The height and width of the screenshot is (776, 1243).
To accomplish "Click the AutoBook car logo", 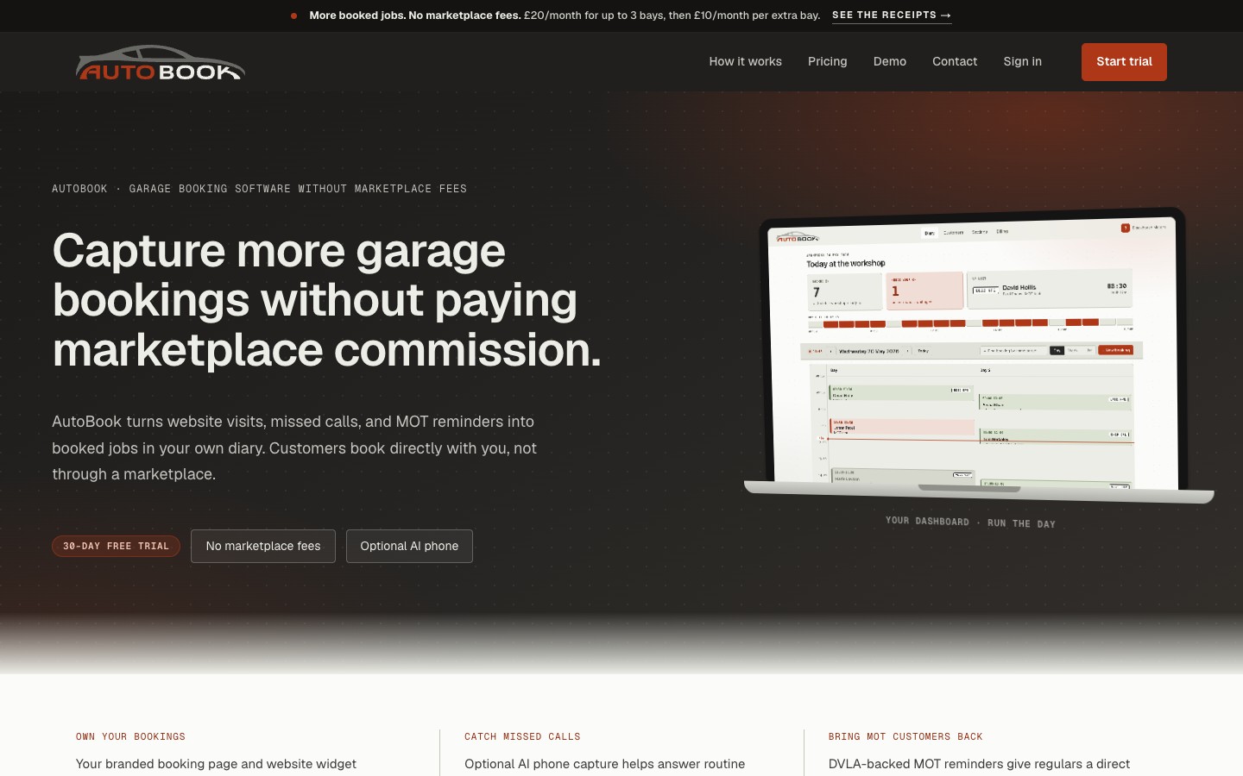I will [x=161, y=63].
